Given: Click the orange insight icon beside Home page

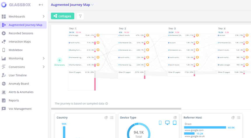Looking at the screenshot, I should click(x=98, y=35).
